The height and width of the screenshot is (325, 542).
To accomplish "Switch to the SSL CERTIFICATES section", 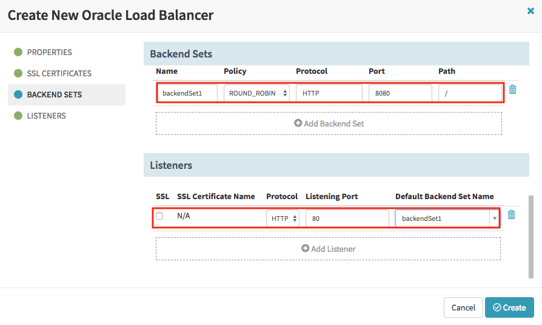I will pyautogui.click(x=59, y=73).
